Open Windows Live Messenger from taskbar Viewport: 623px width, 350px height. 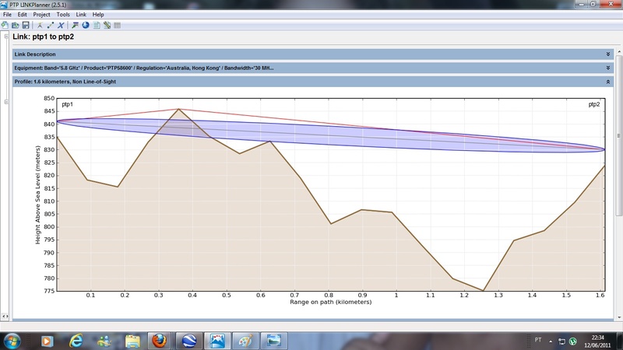pos(104,341)
